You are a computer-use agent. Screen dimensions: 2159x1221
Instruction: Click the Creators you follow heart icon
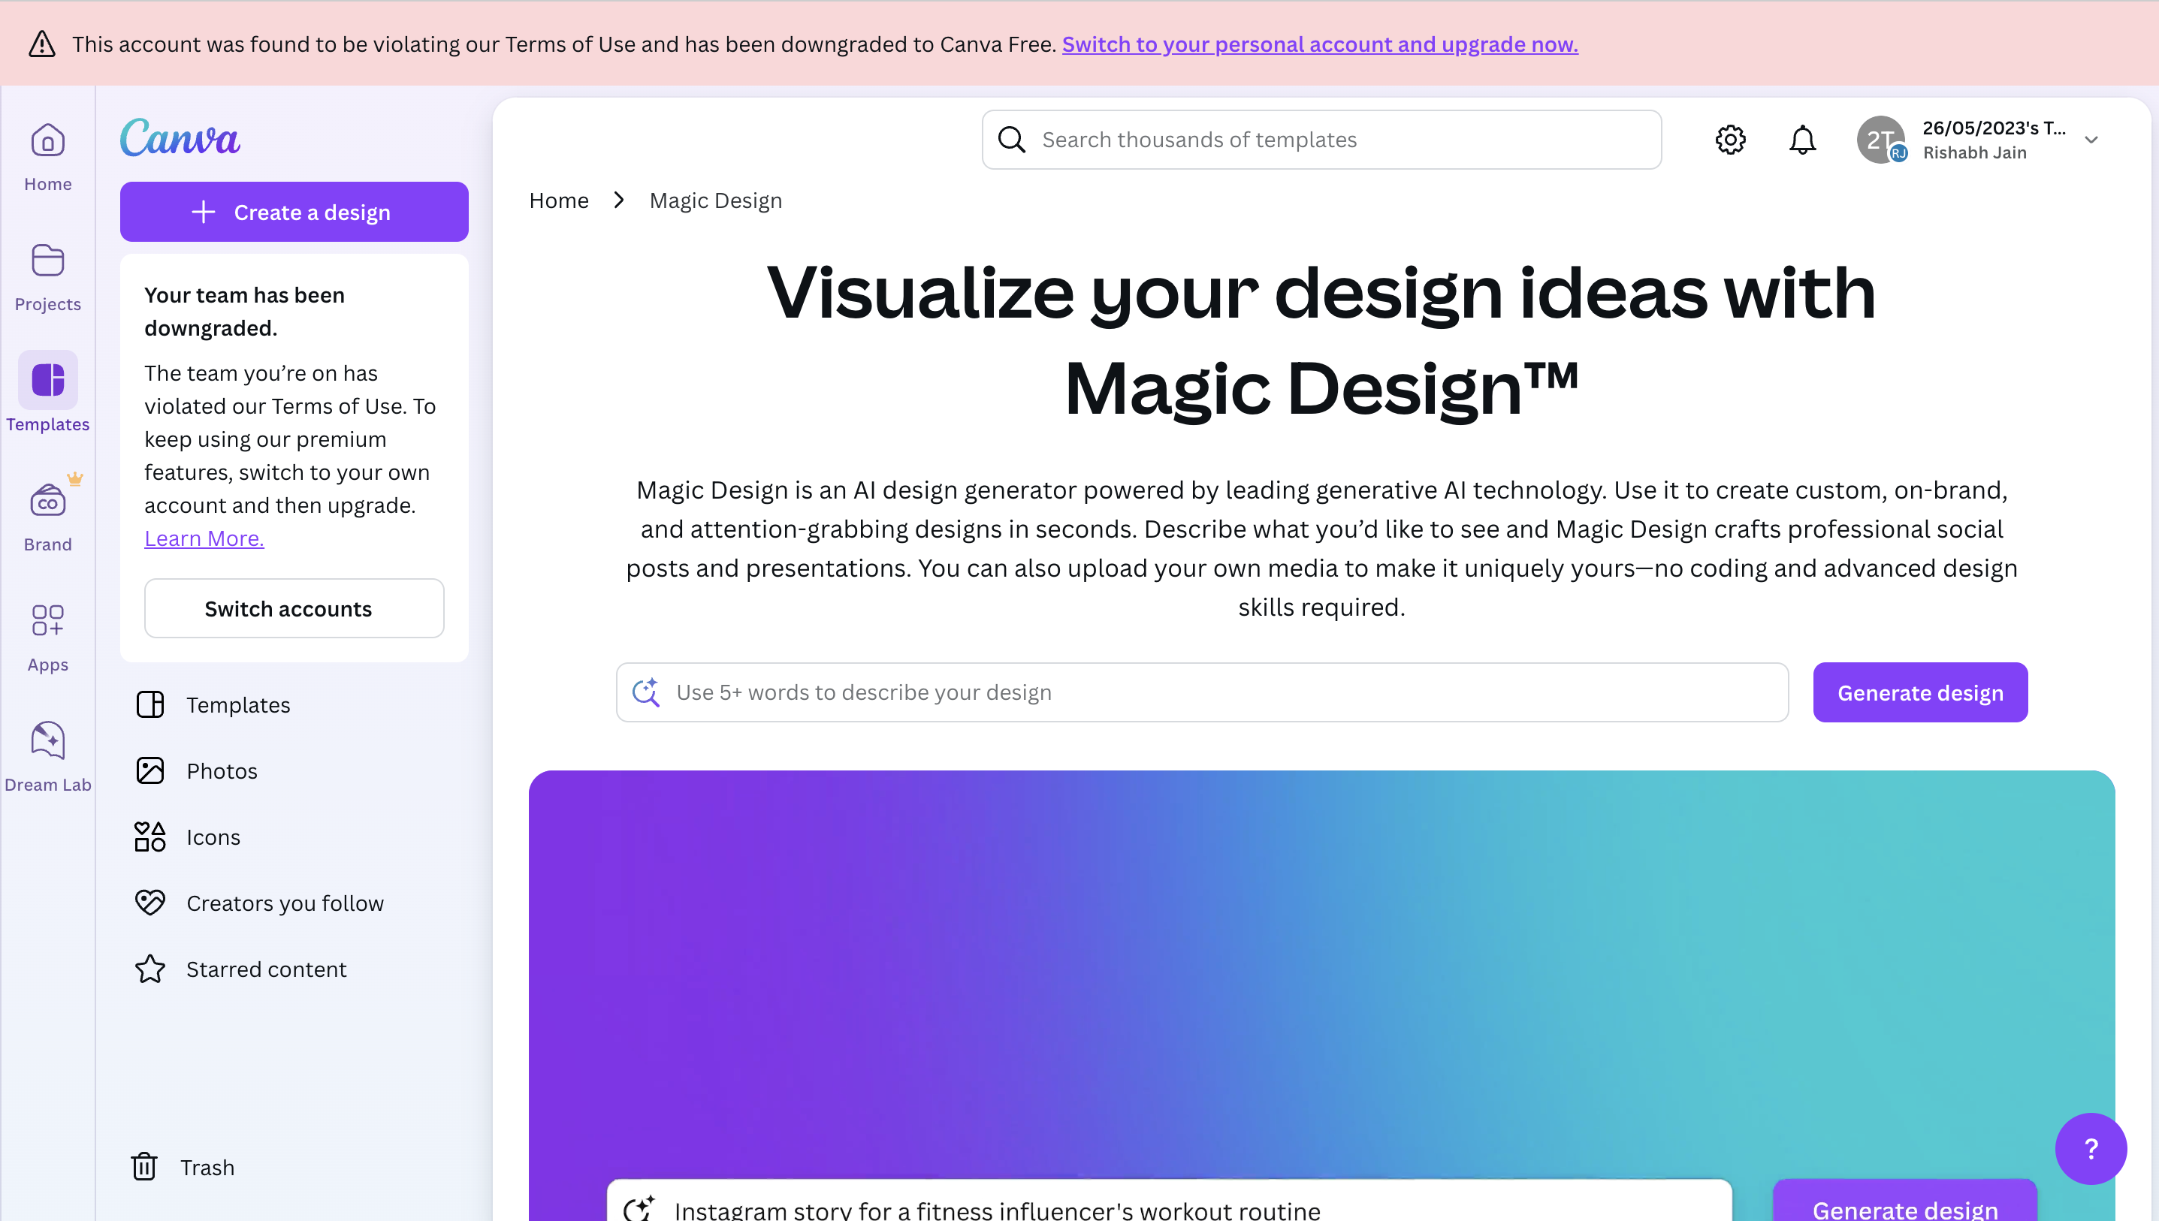[x=150, y=903]
